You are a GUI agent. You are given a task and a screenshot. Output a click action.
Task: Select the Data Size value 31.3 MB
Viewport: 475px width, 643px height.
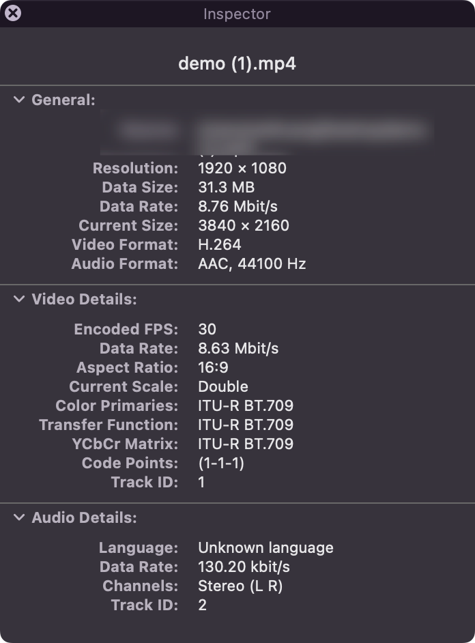(227, 187)
